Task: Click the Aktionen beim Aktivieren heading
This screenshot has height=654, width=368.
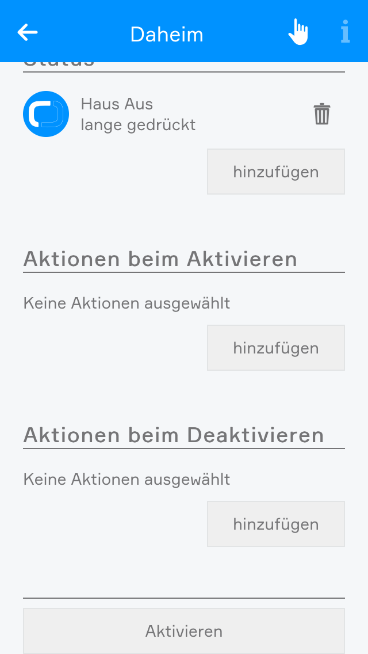Action: 160,259
